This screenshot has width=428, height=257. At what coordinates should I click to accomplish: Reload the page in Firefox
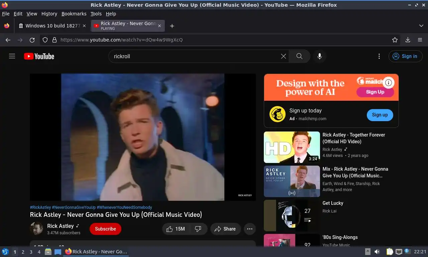(32, 40)
